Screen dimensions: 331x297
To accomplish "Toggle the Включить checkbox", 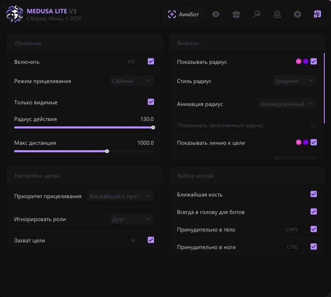I will (151, 61).
